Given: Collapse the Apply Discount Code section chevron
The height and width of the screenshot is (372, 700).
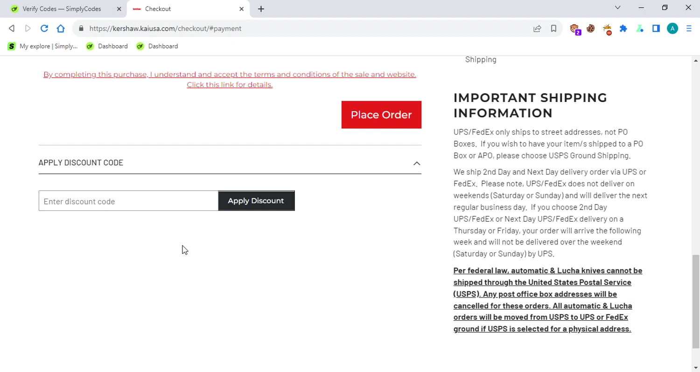Looking at the screenshot, I should click(x=417, y=163).
